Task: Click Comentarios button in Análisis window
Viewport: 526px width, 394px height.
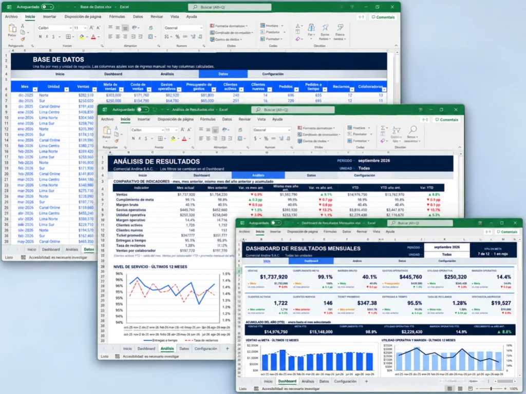Action: (446, 120)
